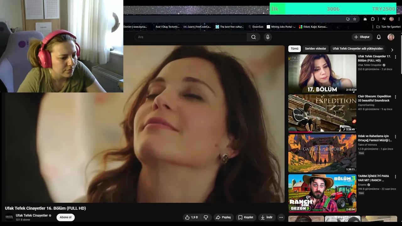The height and width of the screenshot is (226, 402).
Task: Open the Tüm Yer İşaretleri bookmarks folder
Action: (388, 27)
